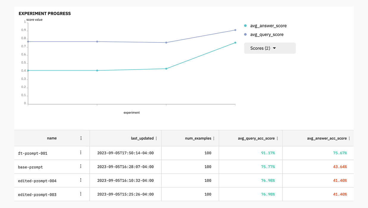Open the ft-prompt-001 experiment
This screenshot has height=208, width=368.
pyautogui.click(x=33, y=153)
